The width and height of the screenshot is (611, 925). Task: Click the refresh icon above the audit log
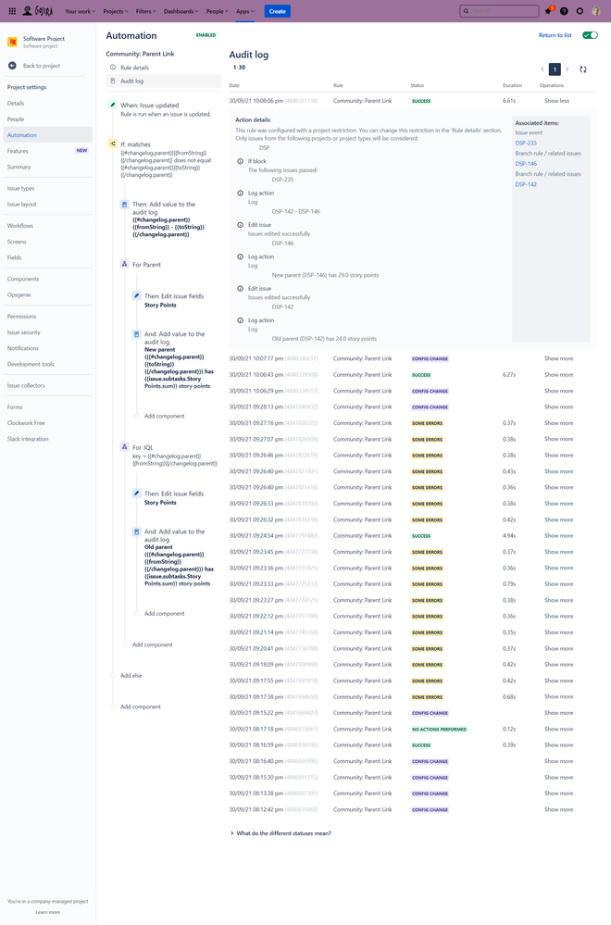point(582,69)
